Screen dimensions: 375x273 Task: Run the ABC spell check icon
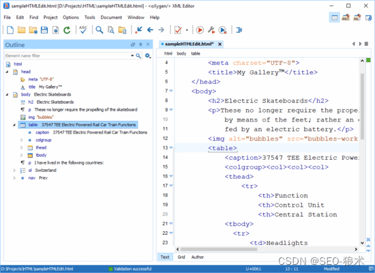[83, 30]
